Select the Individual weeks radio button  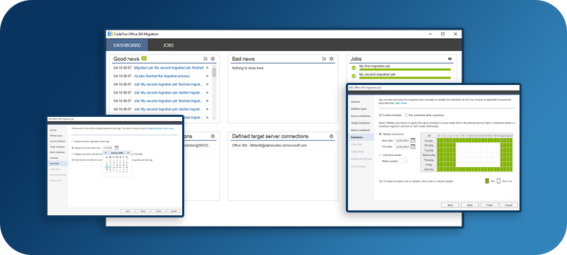380,155
